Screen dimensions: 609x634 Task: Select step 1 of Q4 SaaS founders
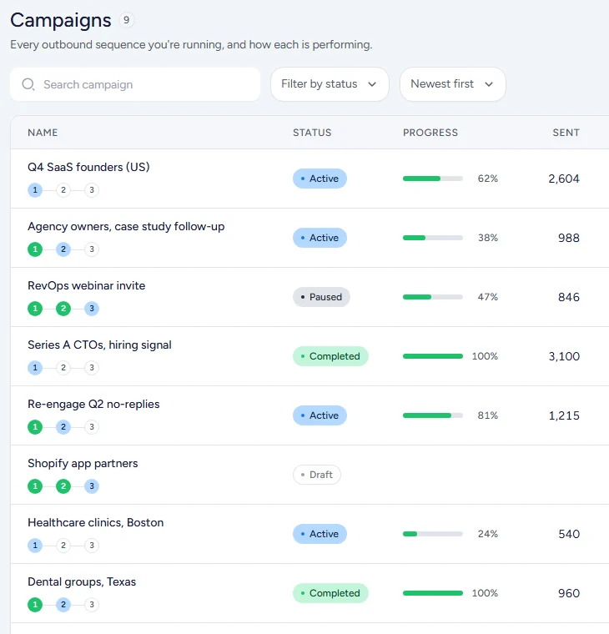tap(35, 189)
